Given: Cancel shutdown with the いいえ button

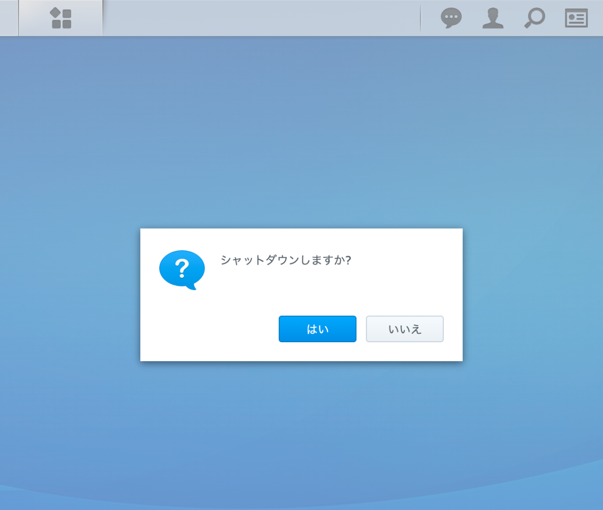Looking at the screenshot, I should [x=405, y=329].
